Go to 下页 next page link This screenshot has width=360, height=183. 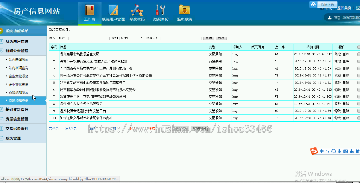coord(133,128)
